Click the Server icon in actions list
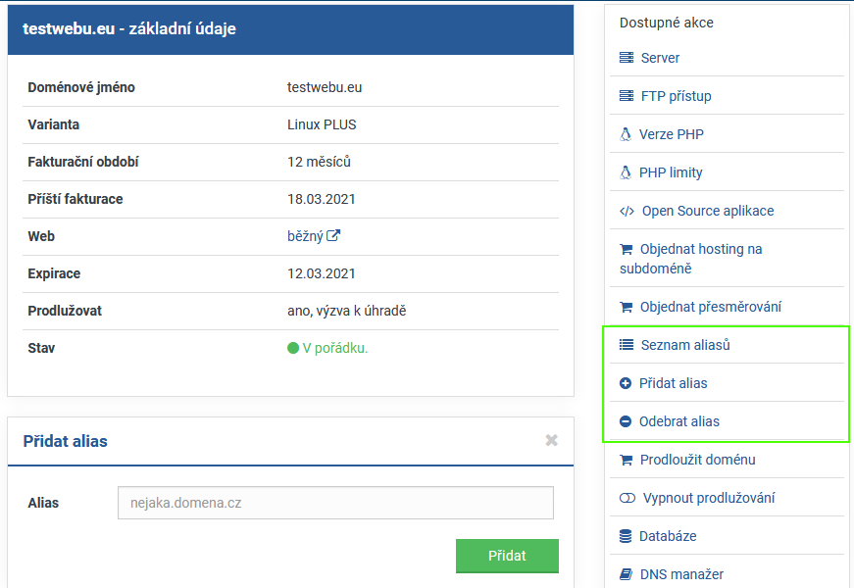854x588 pixels. (627, 58)
